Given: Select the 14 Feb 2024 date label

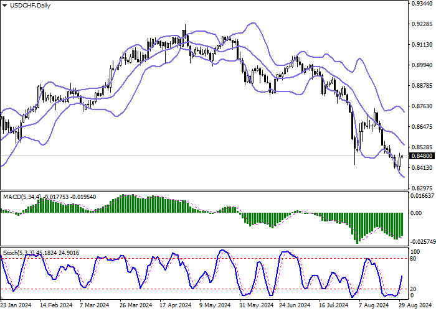Looking at the screenshot, I should click(56, 305).
